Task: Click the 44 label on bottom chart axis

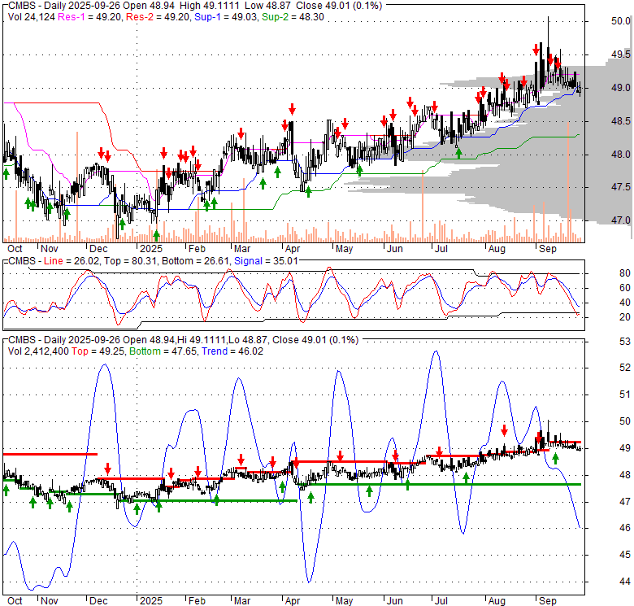Action: [625, 582]
